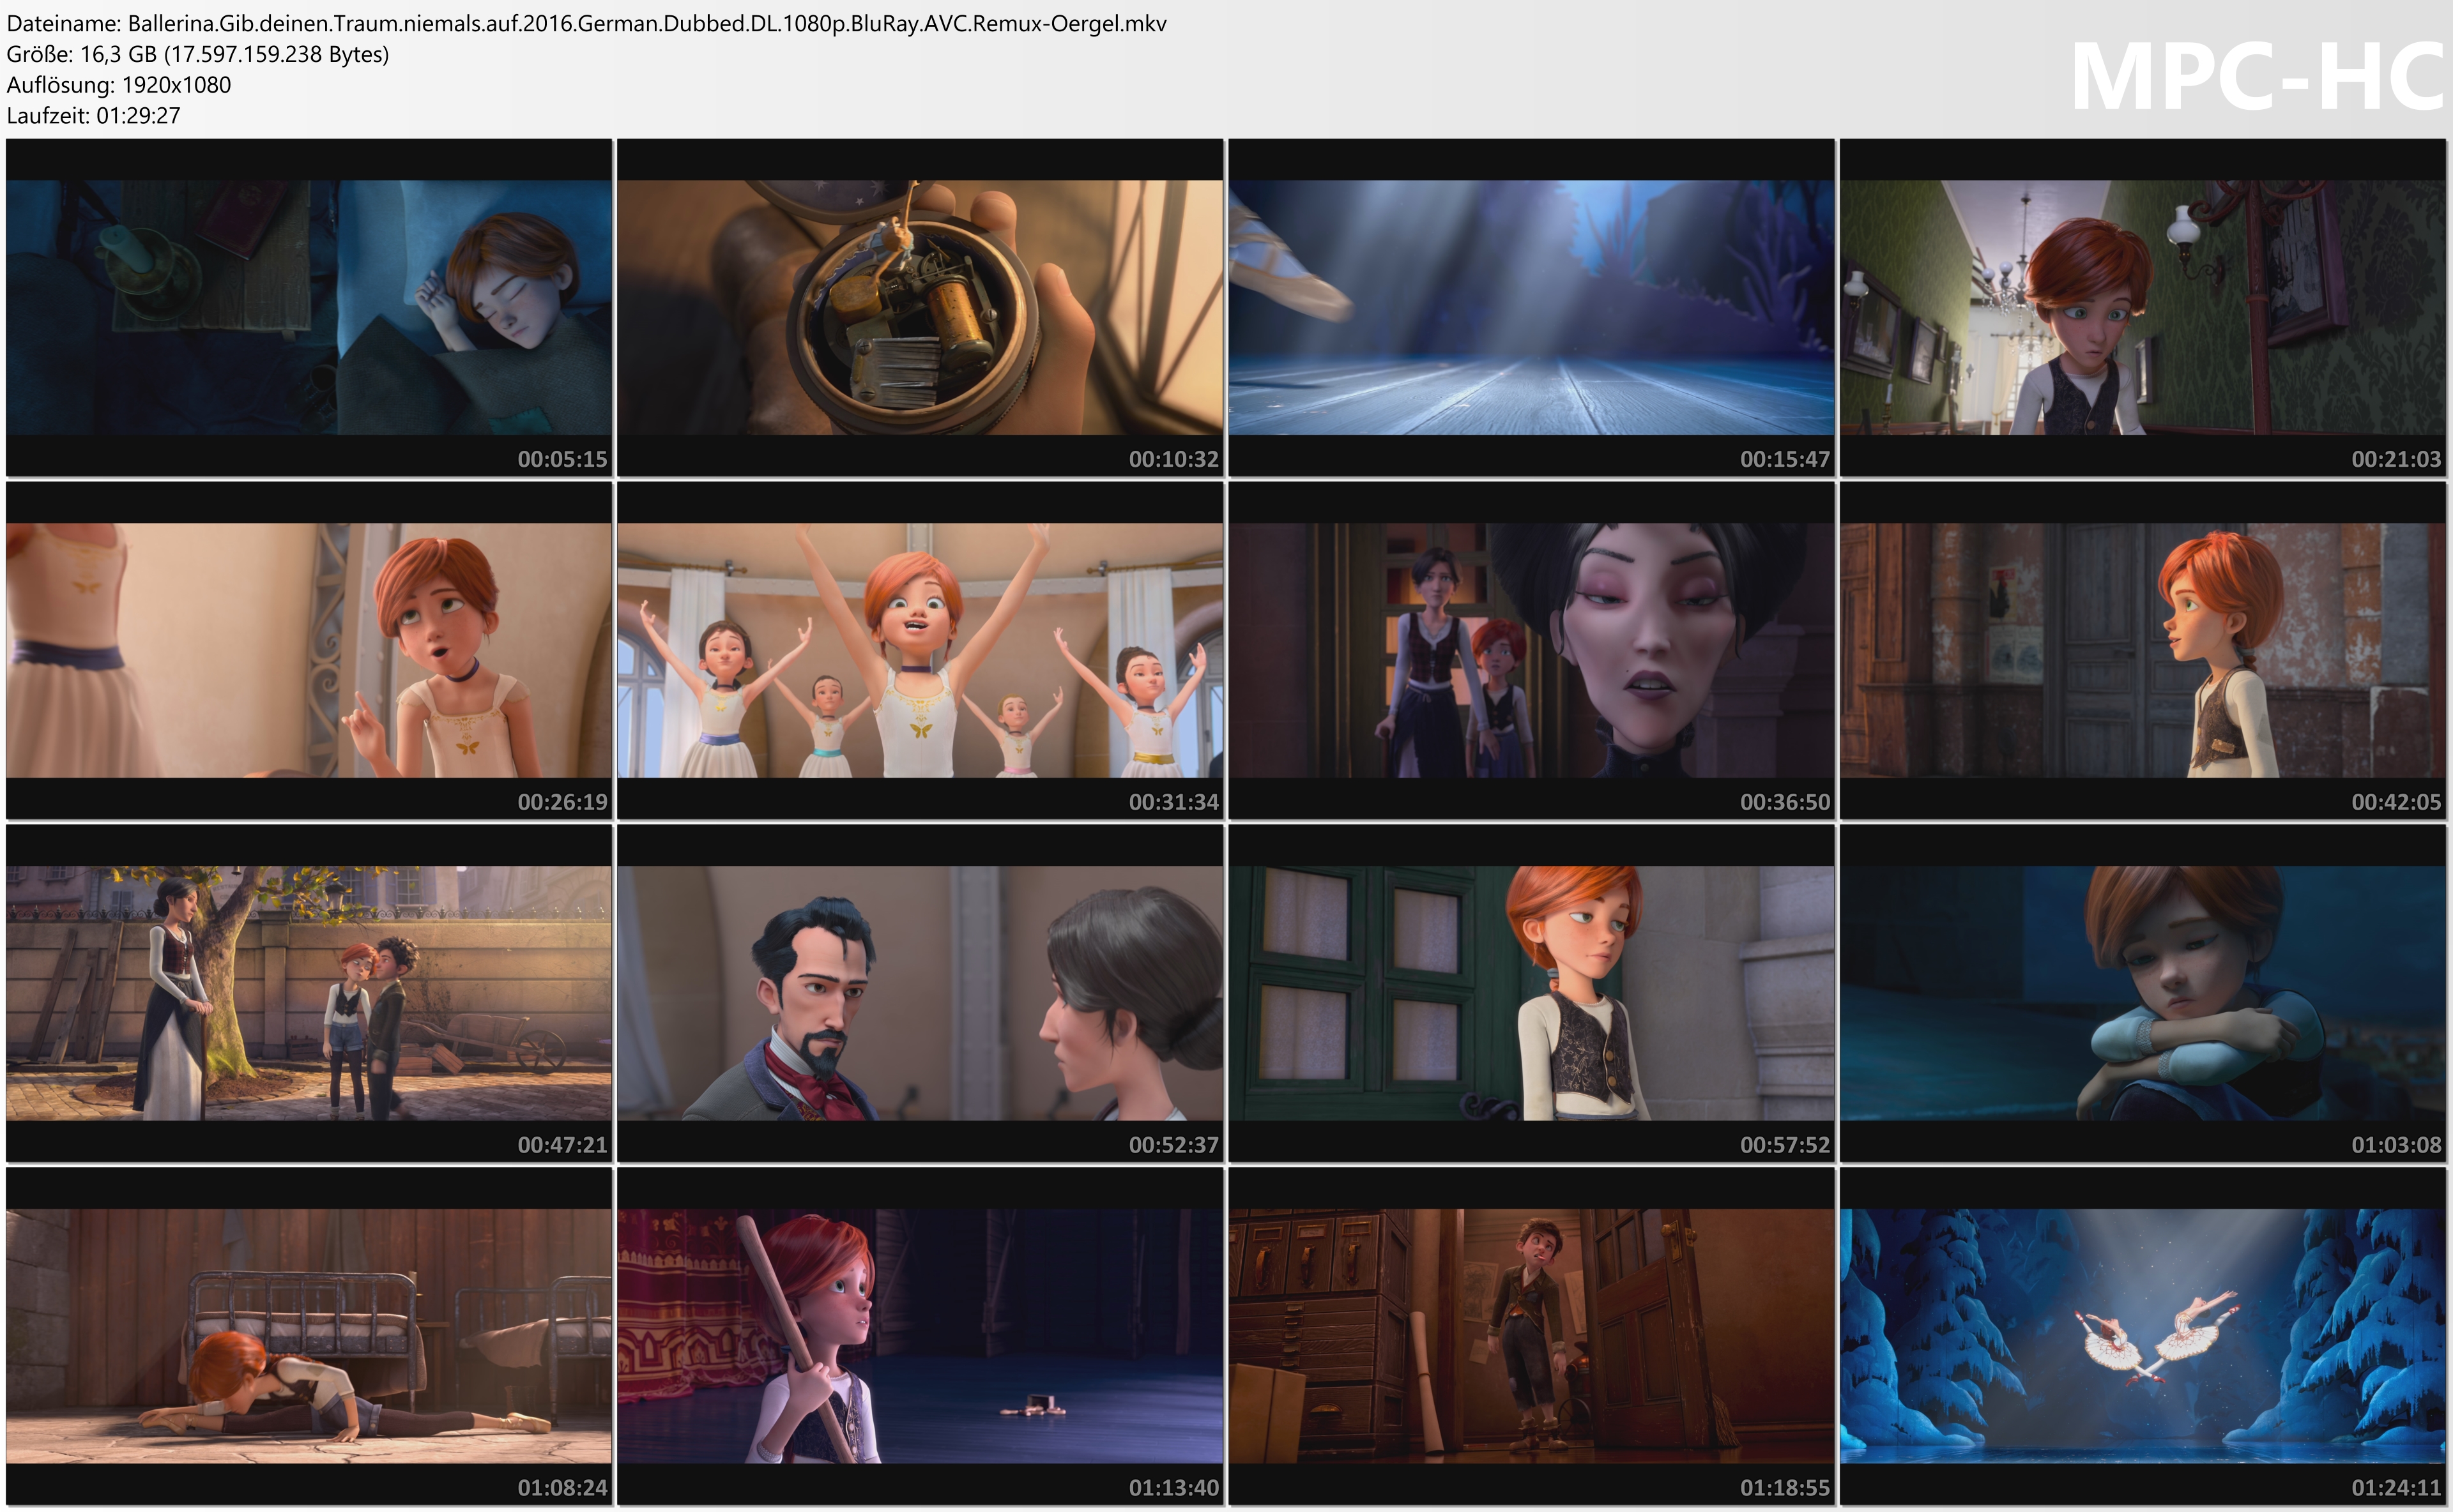The width and height of the screenshot is (2453, 1512).
Task: Click the ballet class thumbnail at 00:31:34
Action: coord(919,650)
